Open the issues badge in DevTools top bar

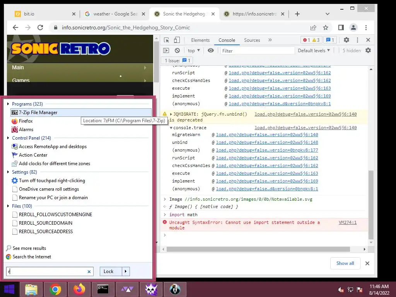tap(330, 40)
